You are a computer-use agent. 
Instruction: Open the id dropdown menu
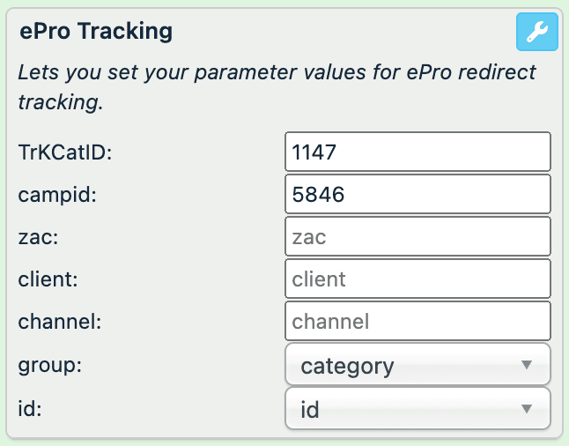coord(418,409)
